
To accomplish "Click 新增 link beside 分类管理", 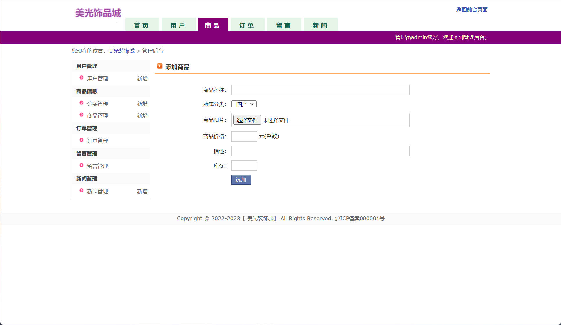I will click(142, 104).
